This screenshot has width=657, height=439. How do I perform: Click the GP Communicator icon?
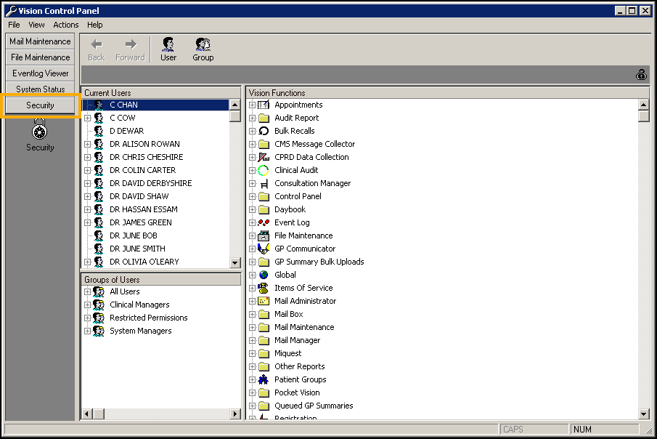point(264,249)
